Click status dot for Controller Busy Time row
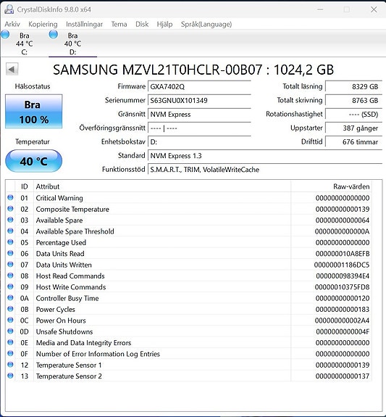Screen dimensions: 386x417 pyautogui.click(x=10, y=298)
